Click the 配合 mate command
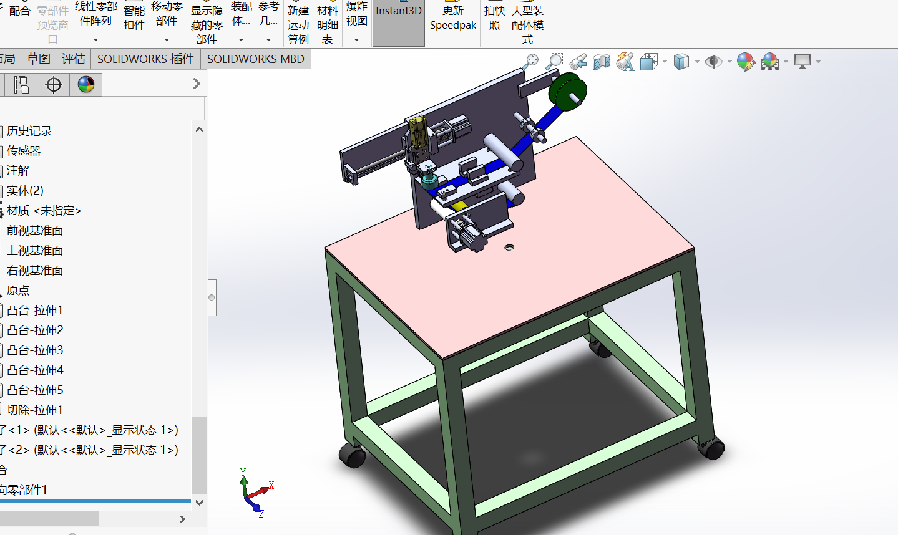Image resolution: width=898 pixels, height=535 pixels. 20,11
